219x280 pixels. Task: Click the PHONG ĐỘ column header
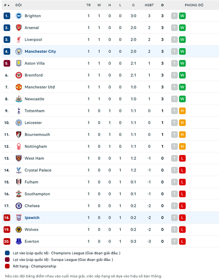click(x=194, y=5)
